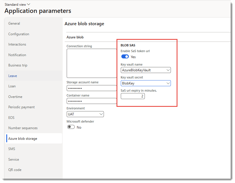Select the QR code tab
Viewport: 235px width, 183px height.
[15, 170]
